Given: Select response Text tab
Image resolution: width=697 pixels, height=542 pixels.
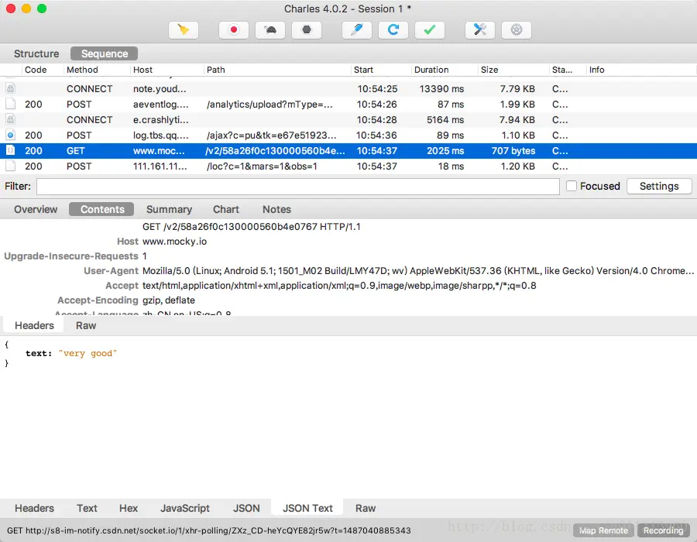Looking at the screenshot, I should (87, 508).
